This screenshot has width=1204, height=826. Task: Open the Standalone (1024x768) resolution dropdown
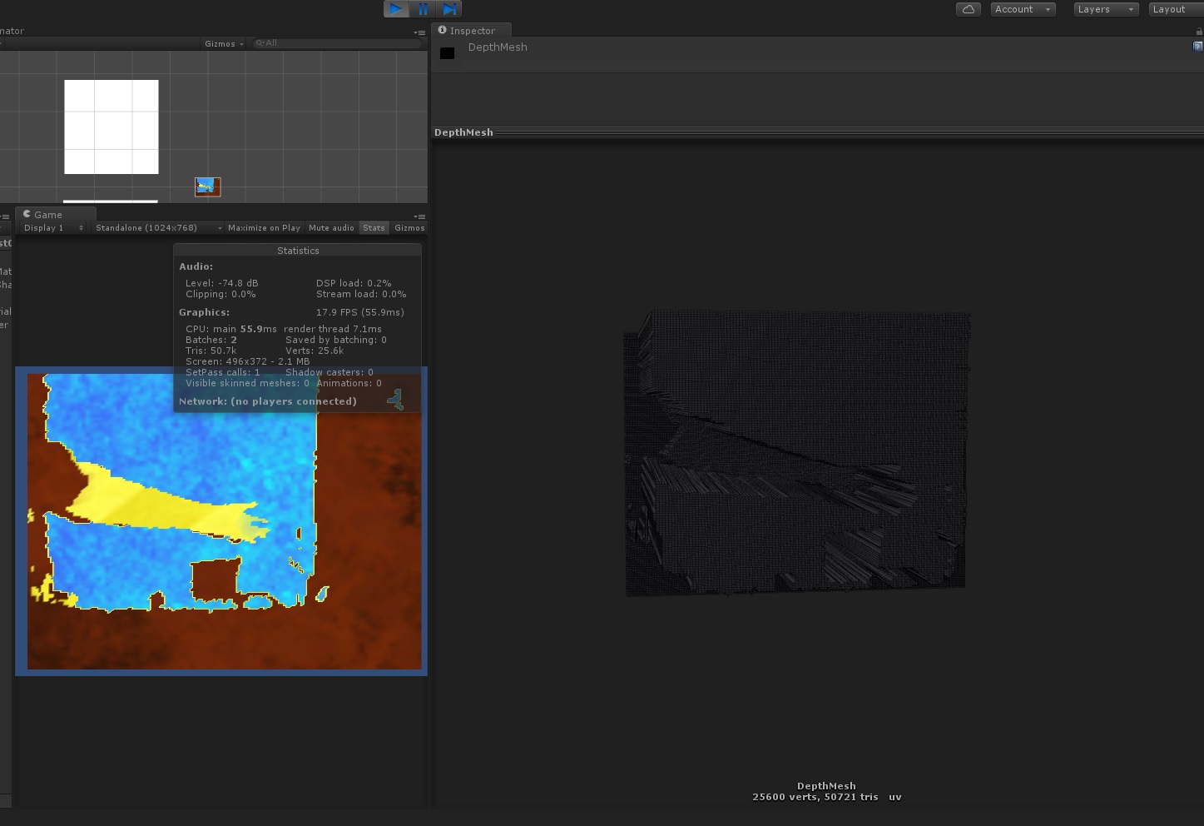[x=158, y=227]
